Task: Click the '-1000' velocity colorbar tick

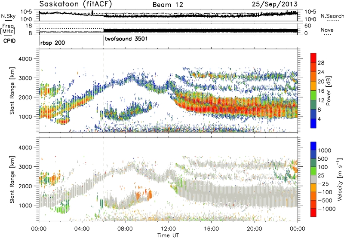Action: click(326, 209)
